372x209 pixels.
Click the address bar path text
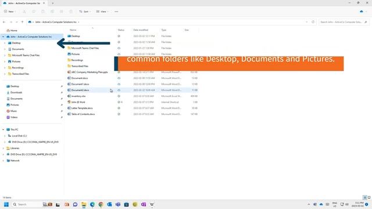(x=56, y=22)
